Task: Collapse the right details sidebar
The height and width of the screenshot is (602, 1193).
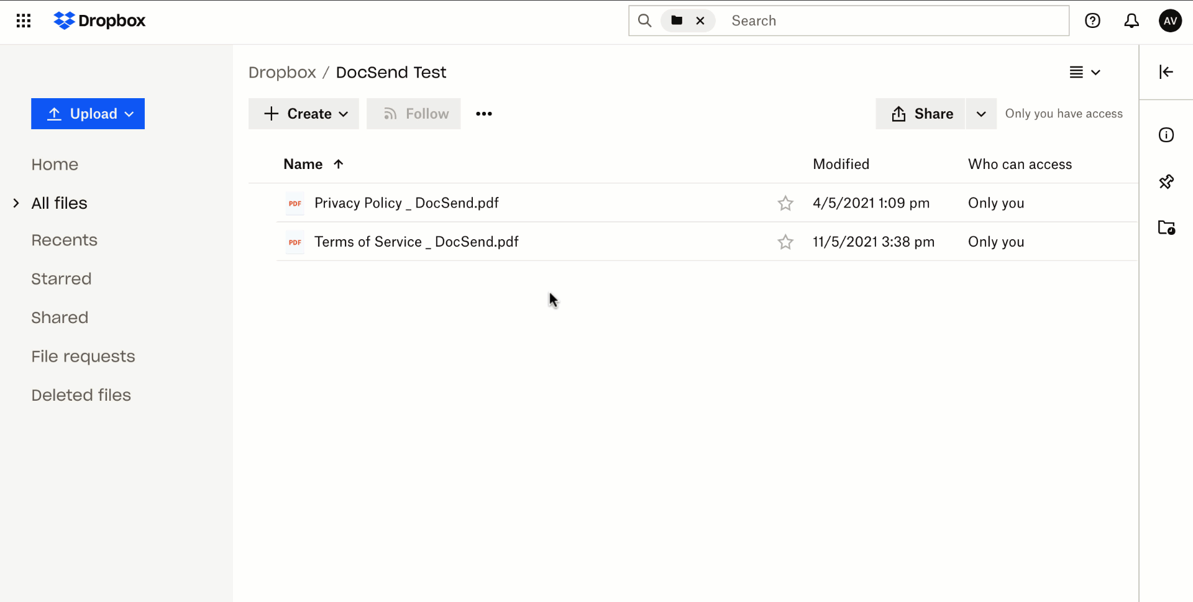Action: coord(1166,72)
